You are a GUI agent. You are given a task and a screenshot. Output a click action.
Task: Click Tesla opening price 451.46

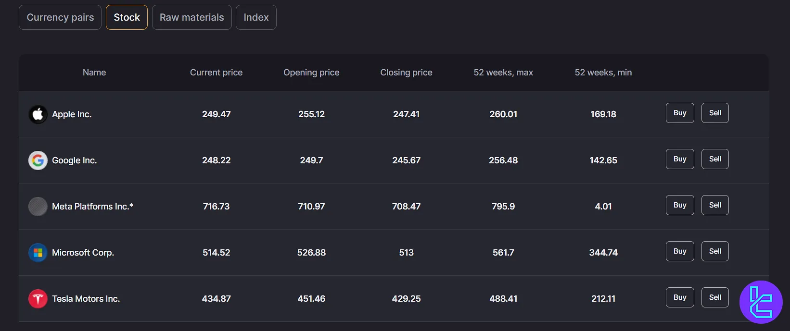(311, 299)
